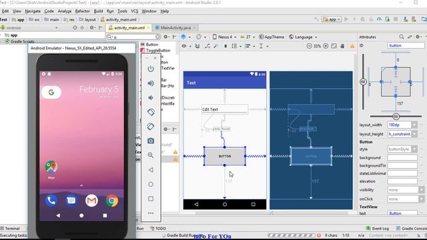427x240 pixels.
Task: Click emulator toolbar Overview square icon
Action: [151, 199]
